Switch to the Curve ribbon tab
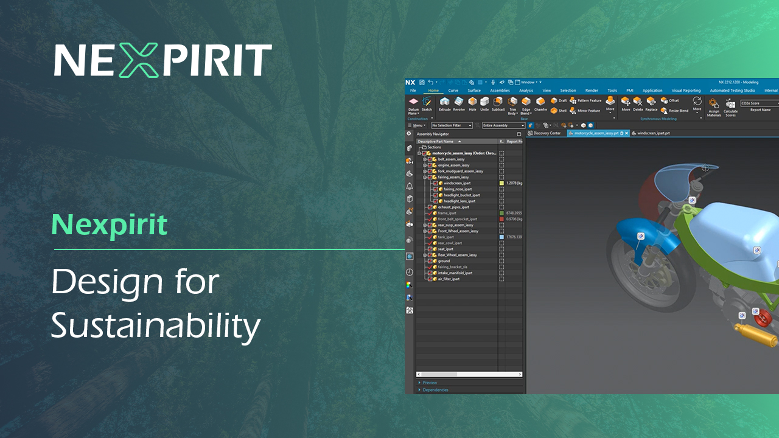The width and height of the screenshot is (779, 438). pos(453,91)
